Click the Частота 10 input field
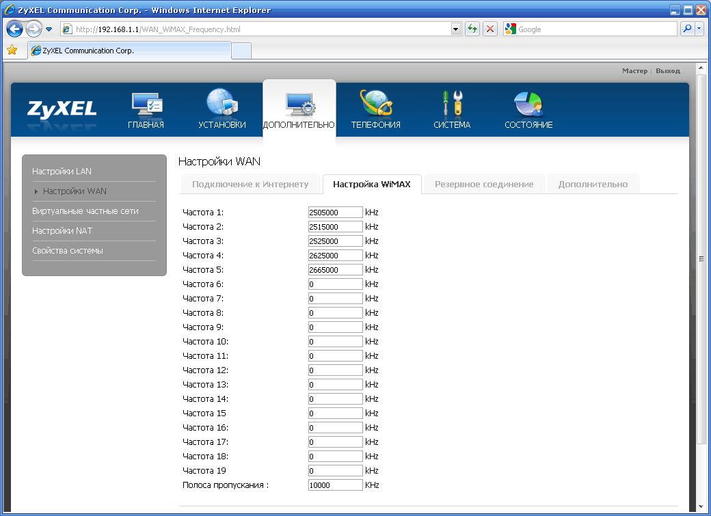 [335, 342]
